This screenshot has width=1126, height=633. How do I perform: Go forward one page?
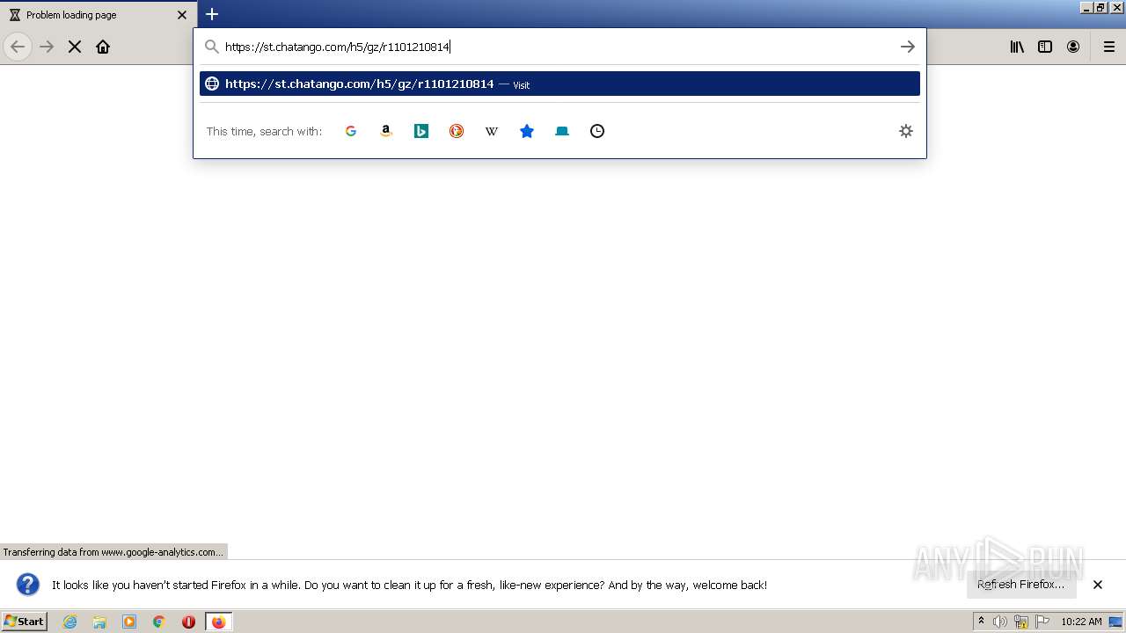[x=47, y=47]
